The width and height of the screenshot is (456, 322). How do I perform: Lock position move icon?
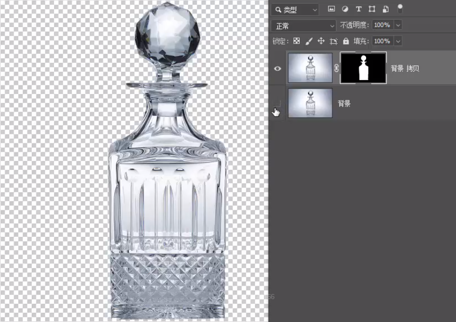tap(321, 41)
